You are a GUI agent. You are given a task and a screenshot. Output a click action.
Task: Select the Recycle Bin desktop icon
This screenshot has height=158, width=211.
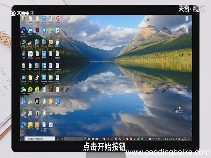[24, 66]
